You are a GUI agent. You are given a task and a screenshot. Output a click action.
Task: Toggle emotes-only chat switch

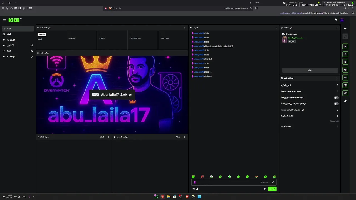(336, 104)
